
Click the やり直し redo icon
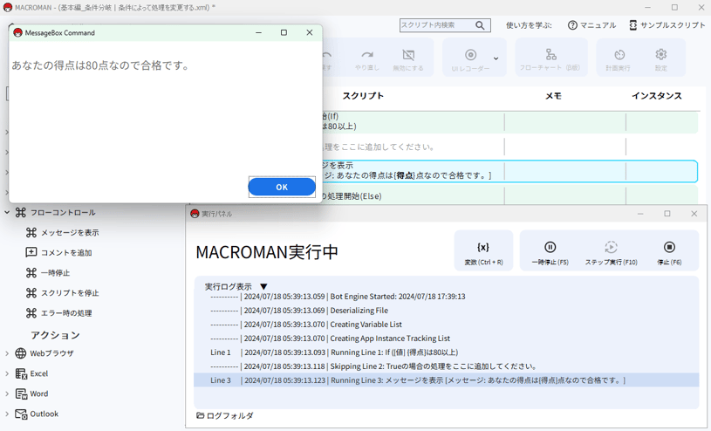pyautogui.click(x=366, y=55)
